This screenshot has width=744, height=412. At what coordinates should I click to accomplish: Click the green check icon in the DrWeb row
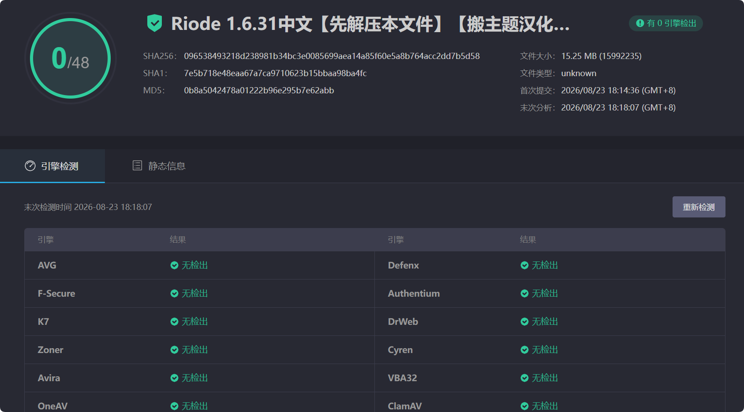(x=524, y=321)
